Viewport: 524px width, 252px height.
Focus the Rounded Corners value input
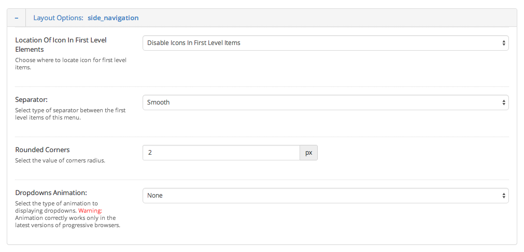click(221, 153)
